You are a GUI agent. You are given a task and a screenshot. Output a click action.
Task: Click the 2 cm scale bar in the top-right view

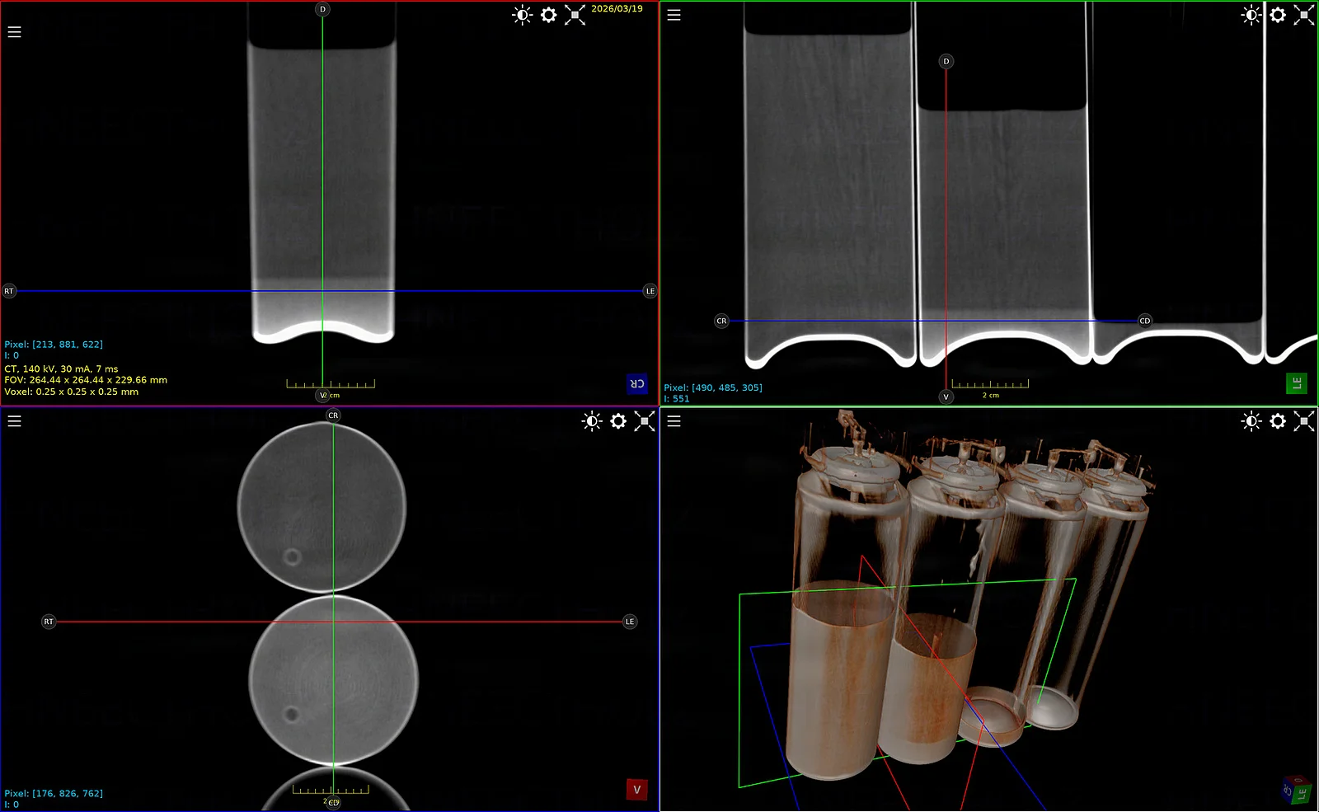990,387
